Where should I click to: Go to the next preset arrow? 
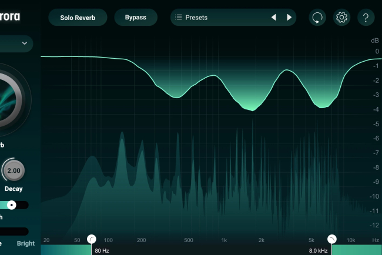[x=289, y=18]
